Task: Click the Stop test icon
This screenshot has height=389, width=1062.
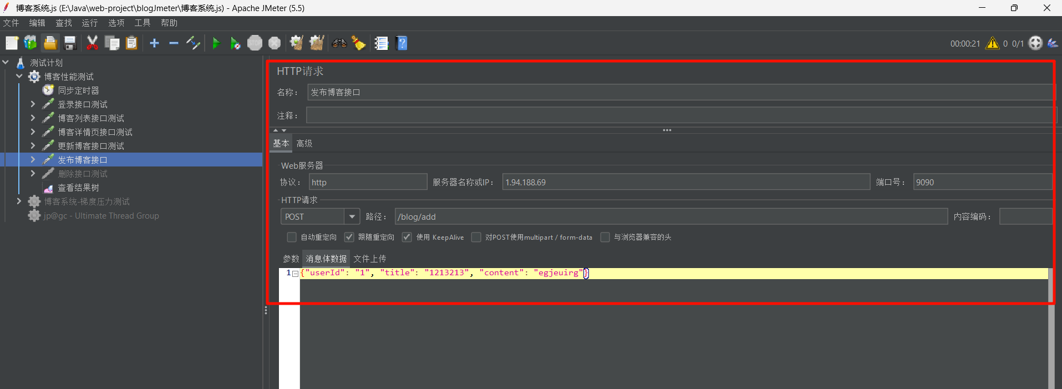Action: point(255,43)
